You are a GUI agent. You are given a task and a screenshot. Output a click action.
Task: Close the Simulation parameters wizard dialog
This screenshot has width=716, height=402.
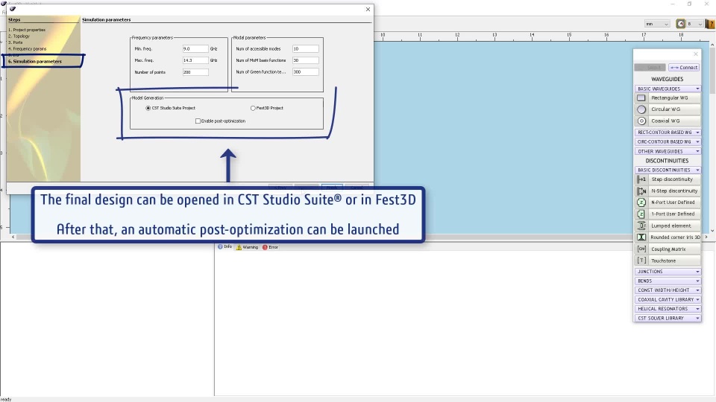click(x=368, y=9)
